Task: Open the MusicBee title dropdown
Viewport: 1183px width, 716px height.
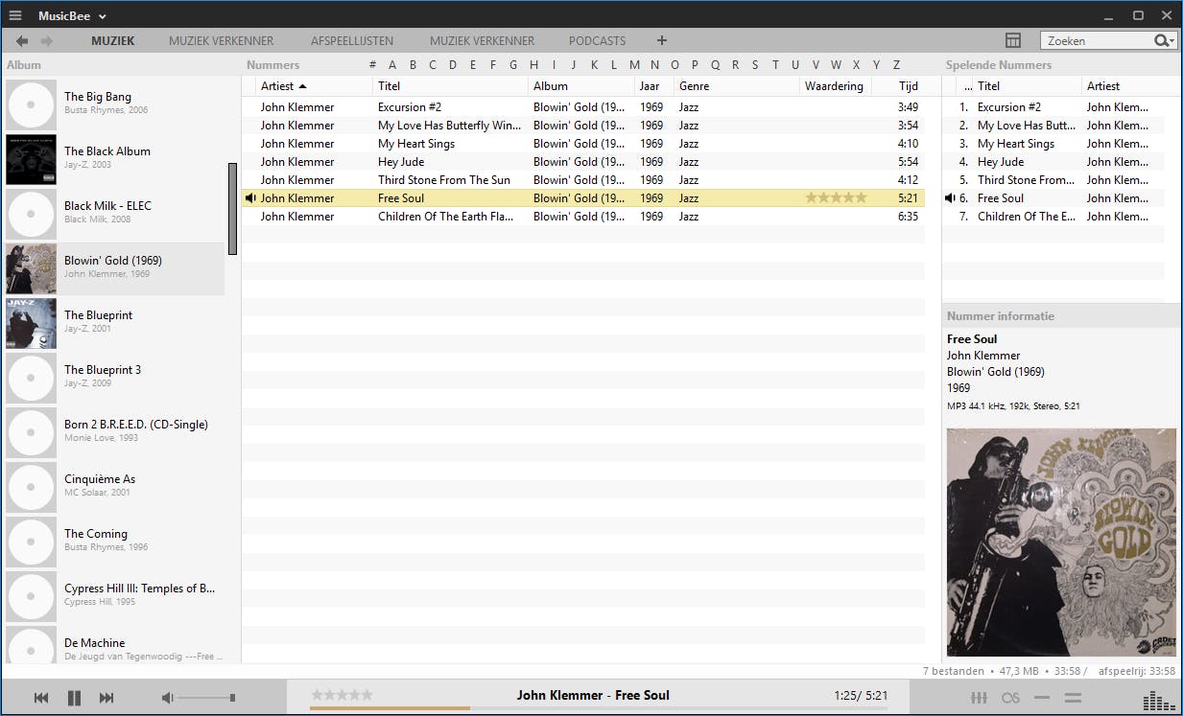Action: pos(73,15)
